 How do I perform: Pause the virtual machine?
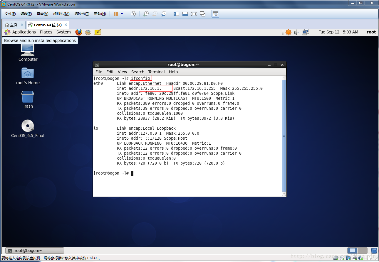(x=116, y=14)
